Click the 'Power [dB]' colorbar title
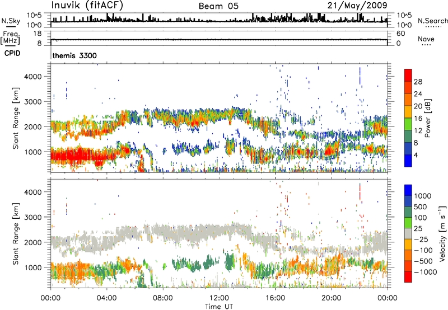Image resolution: width=448 pixels, height=310 pixels. pos(427,118)
